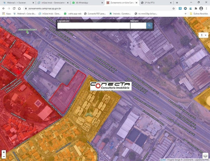The image size is (210, 161).
Task: Click the green park tree marker on map
Action: [27, 32]
